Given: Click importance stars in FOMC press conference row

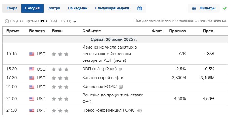Looking at the screenshot, I should [60, 111].
